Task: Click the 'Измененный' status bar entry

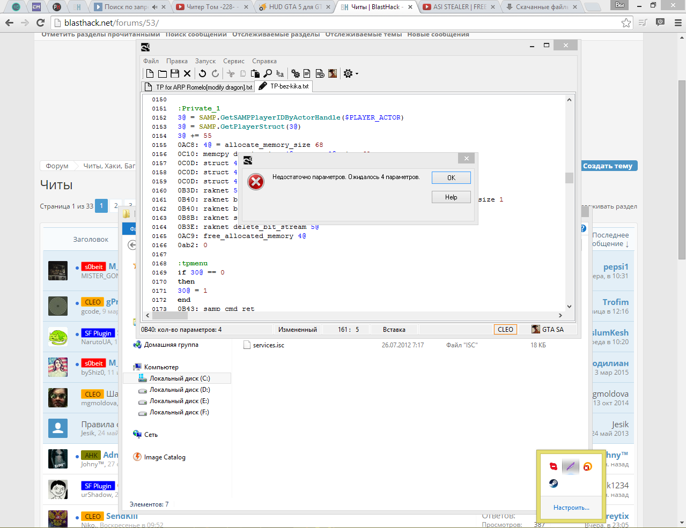Action: [x=298, y=330]
